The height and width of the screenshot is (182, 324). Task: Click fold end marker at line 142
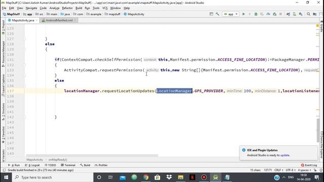(x=24, y=117)
